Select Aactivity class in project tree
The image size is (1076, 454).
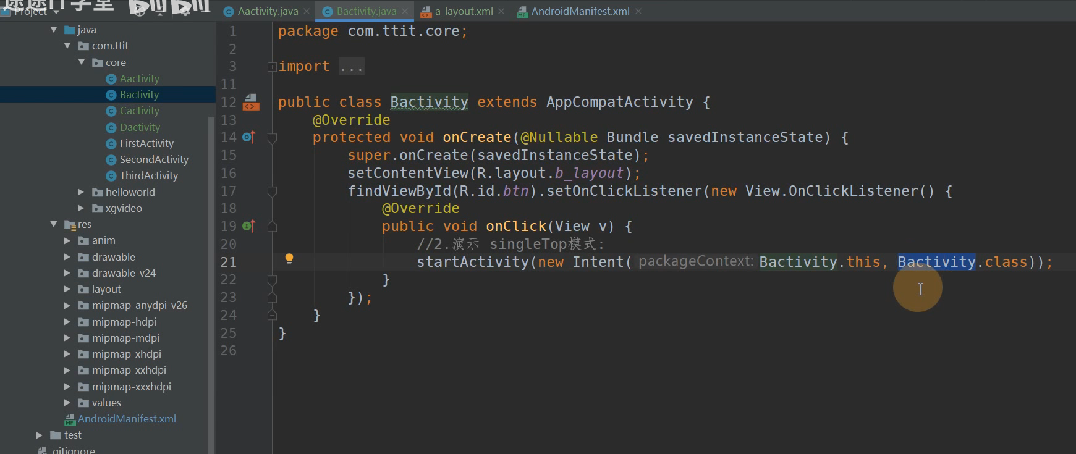coord(139,78)
